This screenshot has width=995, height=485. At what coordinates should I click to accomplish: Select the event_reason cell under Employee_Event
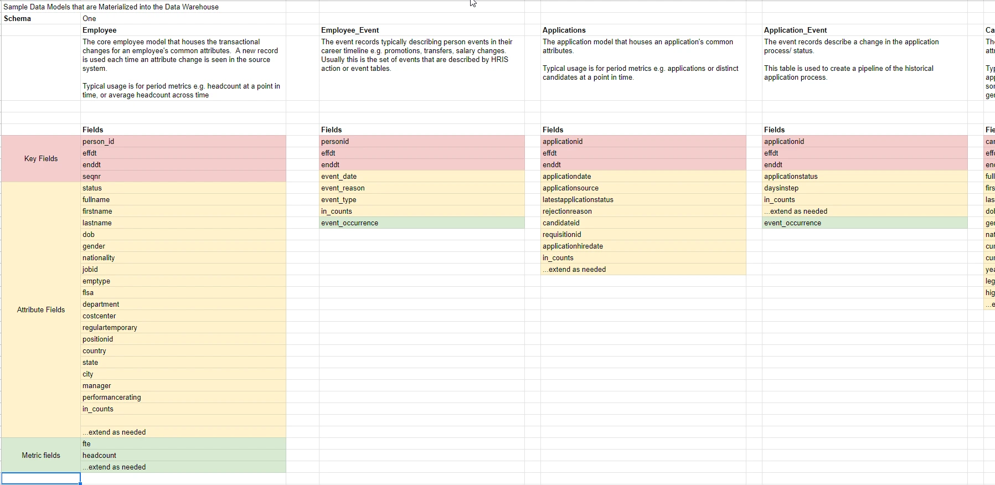422,188
